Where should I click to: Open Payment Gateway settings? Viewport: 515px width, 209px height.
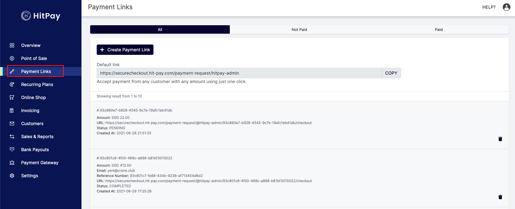coord(40,163)
